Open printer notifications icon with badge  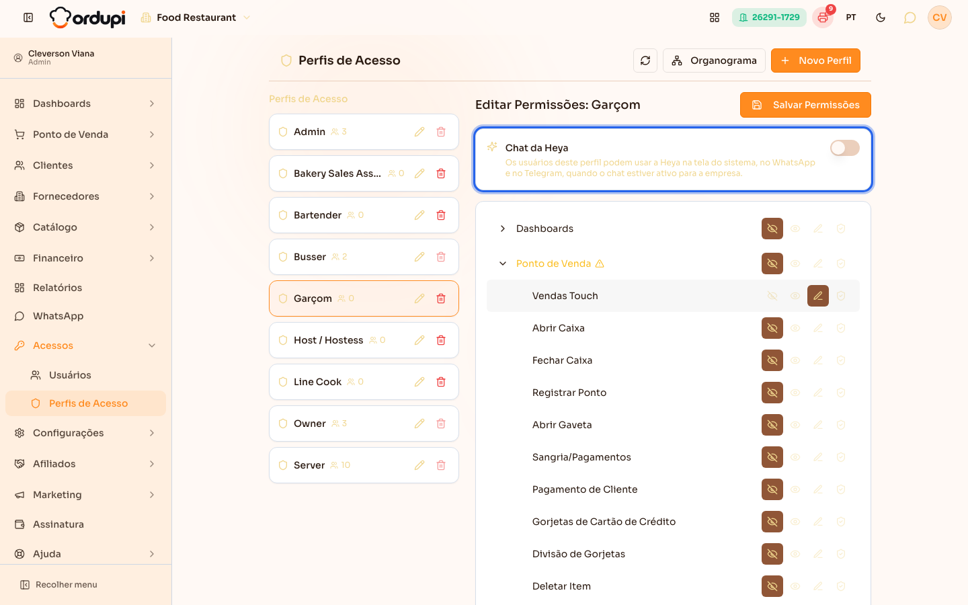pos(823,17)
